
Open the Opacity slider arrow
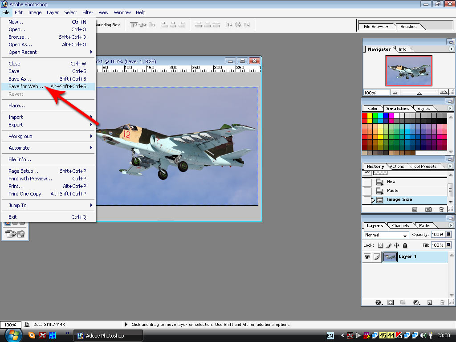click(x=448, y=235)
